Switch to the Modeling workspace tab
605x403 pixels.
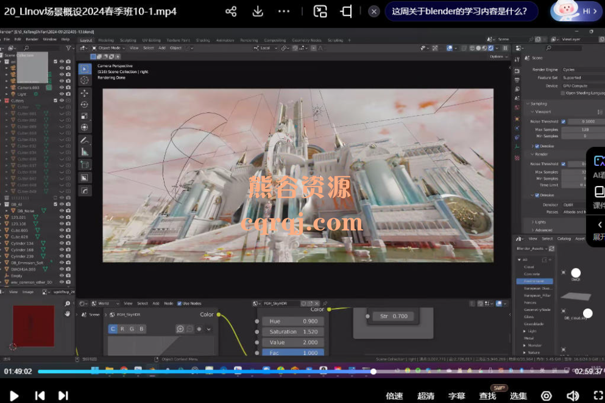pyautogui.click(x=106, y=40)
